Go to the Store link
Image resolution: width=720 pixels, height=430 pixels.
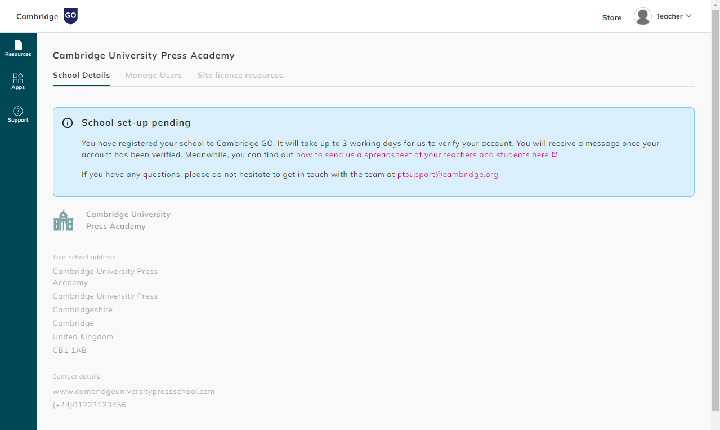612,17
